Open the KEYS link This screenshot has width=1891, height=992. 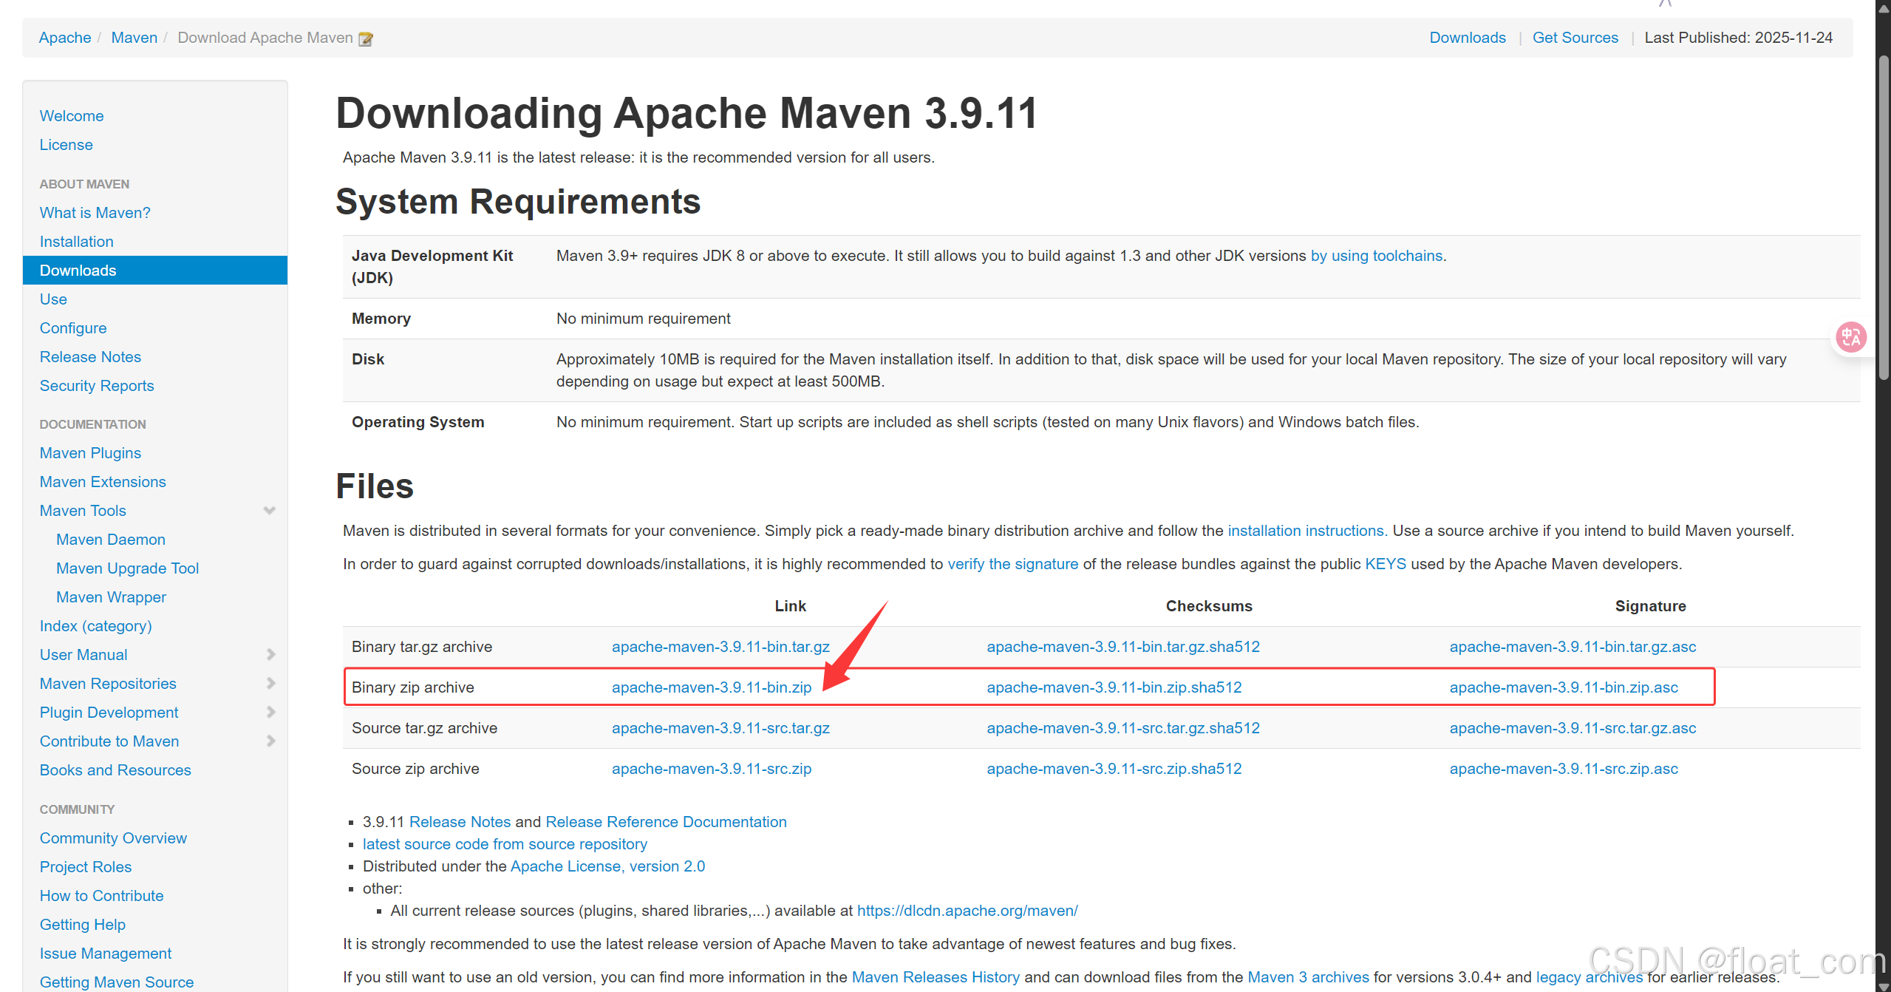coord(1385,564)
